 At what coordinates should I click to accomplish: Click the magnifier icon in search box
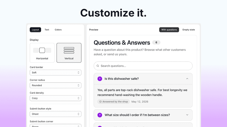98,66
